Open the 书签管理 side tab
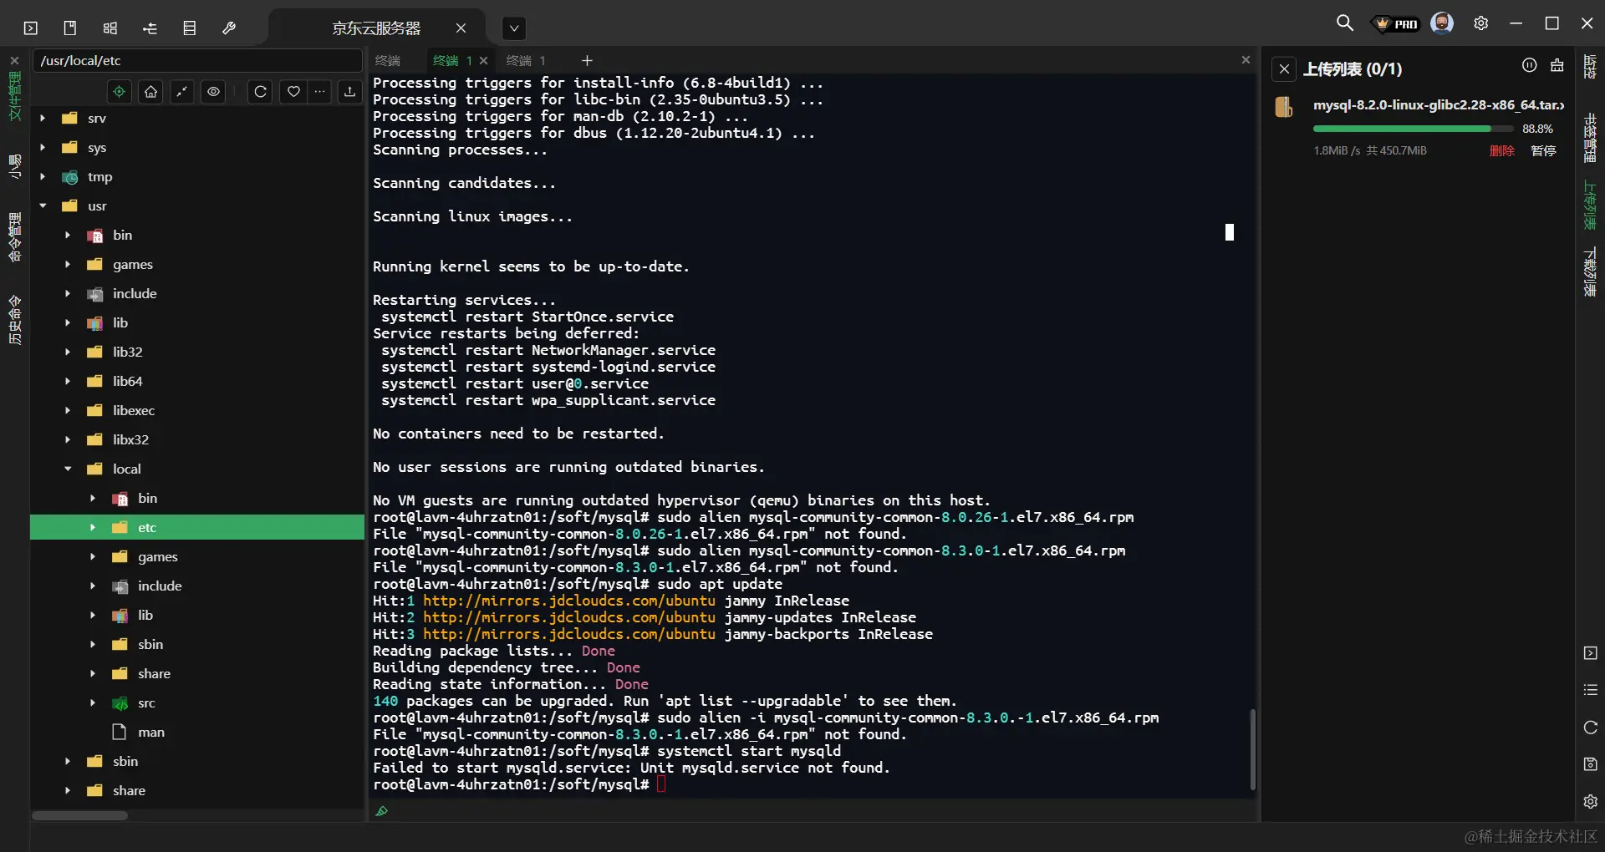 1590,139
